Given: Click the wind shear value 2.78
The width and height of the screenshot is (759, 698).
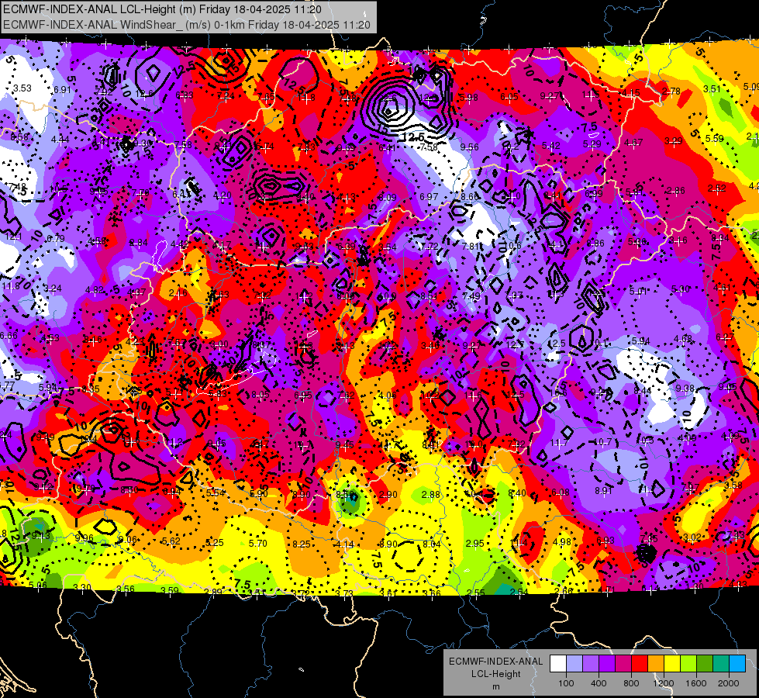Looking at the screenshot, I should tap(671, 91).
